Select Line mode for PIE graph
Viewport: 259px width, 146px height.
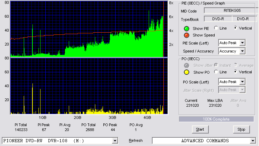tap(216, 28)
